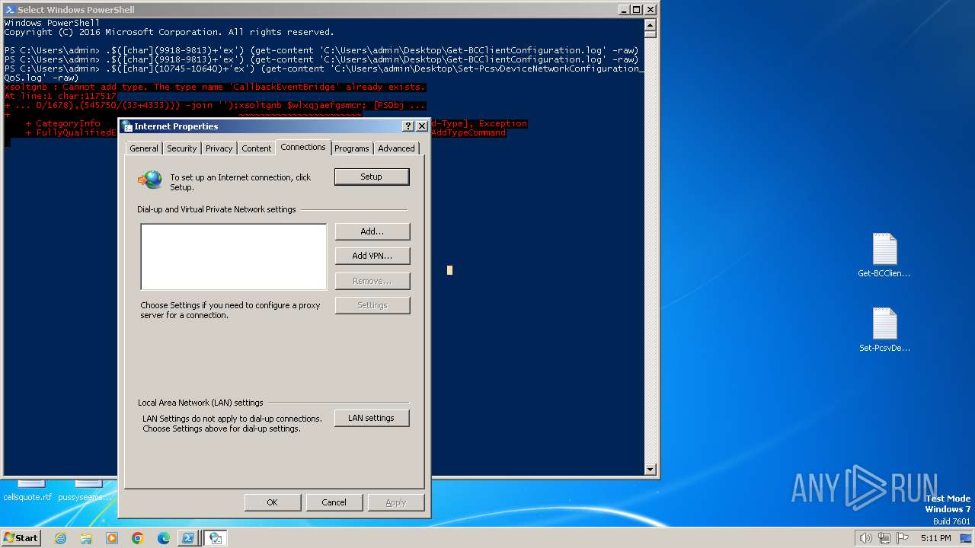
Task: Open the General tab in Internet Properties
Action: click(x=143, y=148)
